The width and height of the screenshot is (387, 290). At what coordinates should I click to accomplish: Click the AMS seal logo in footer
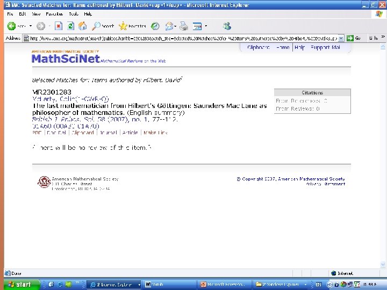44,182
